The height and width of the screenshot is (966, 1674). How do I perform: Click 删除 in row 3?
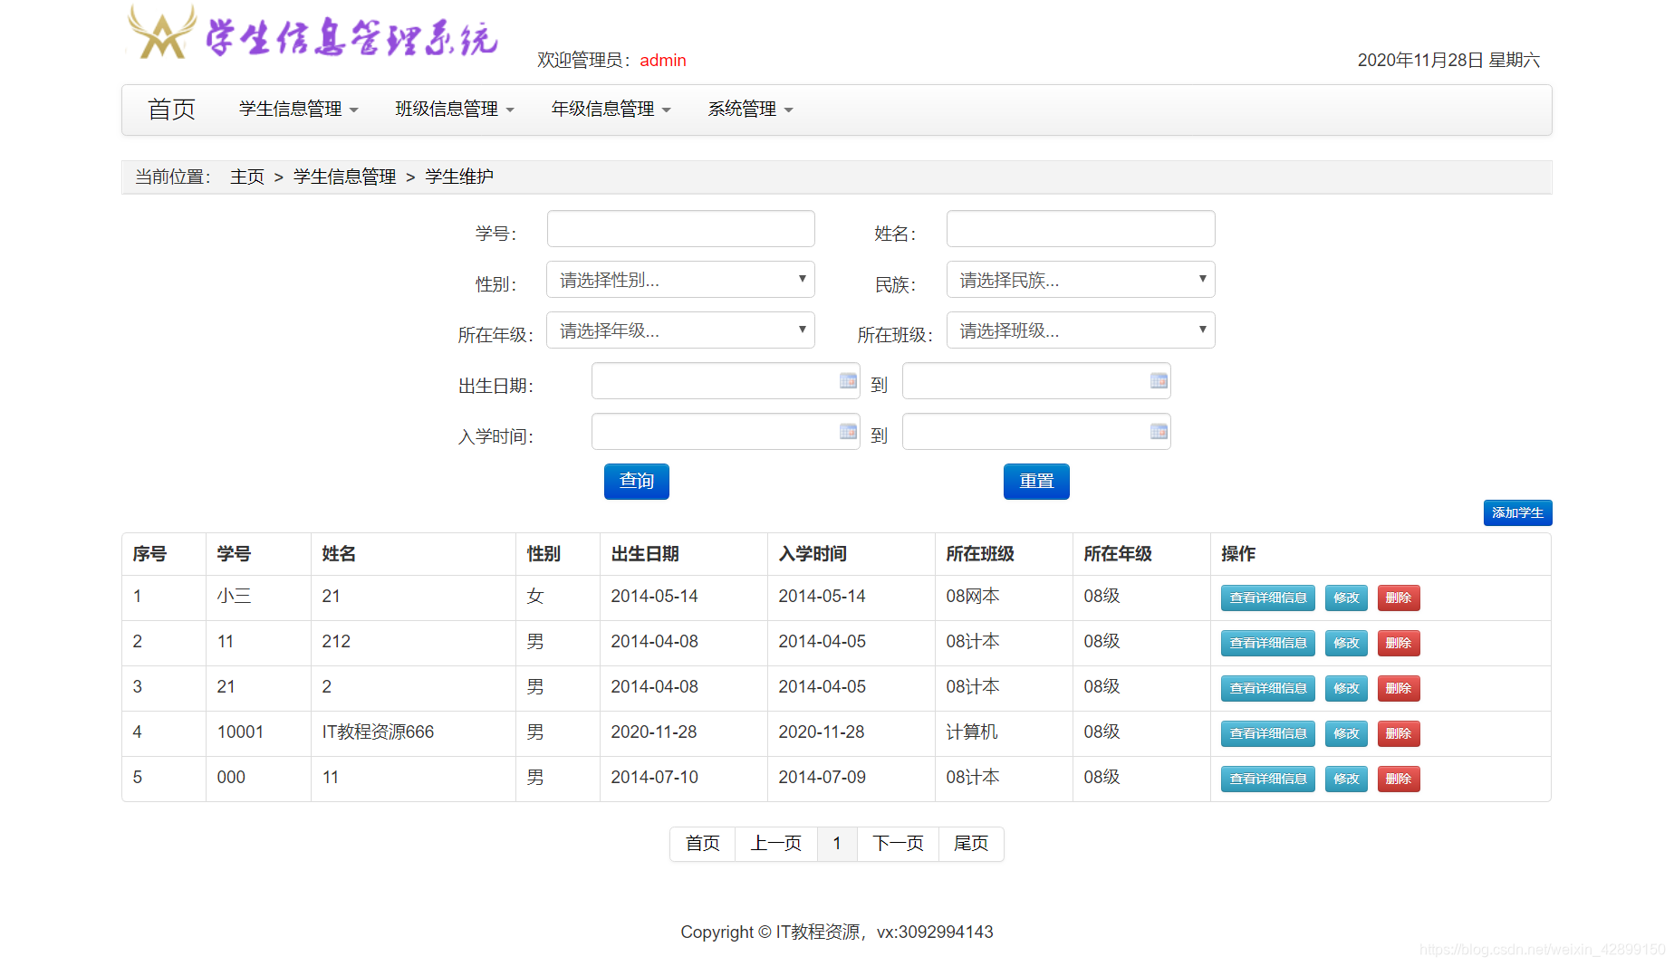[x=1399, y=688]
